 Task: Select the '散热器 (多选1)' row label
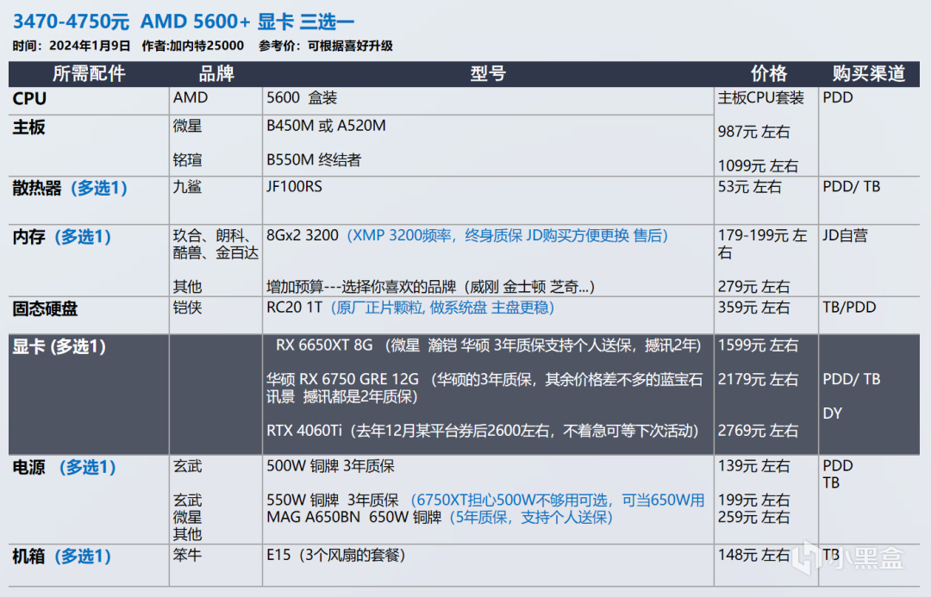pos(70,188)
